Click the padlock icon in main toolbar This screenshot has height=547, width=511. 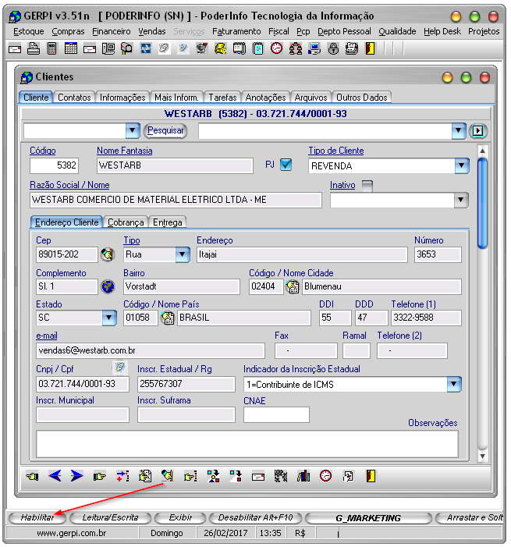point(333,48)
